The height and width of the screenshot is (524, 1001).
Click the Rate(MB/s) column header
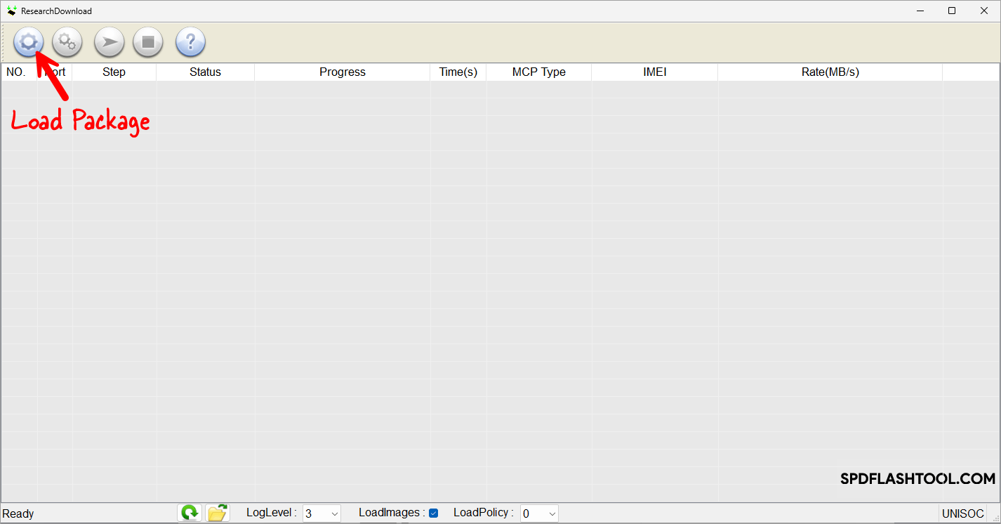(x=830, y=72)
